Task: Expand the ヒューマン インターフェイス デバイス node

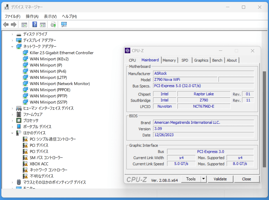Action: pyautogui.click(x=12, y=108)
